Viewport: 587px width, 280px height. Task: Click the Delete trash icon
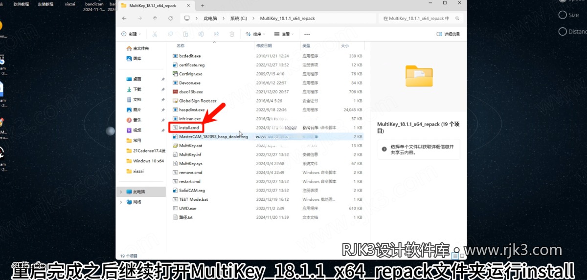[x=232, y=34]
